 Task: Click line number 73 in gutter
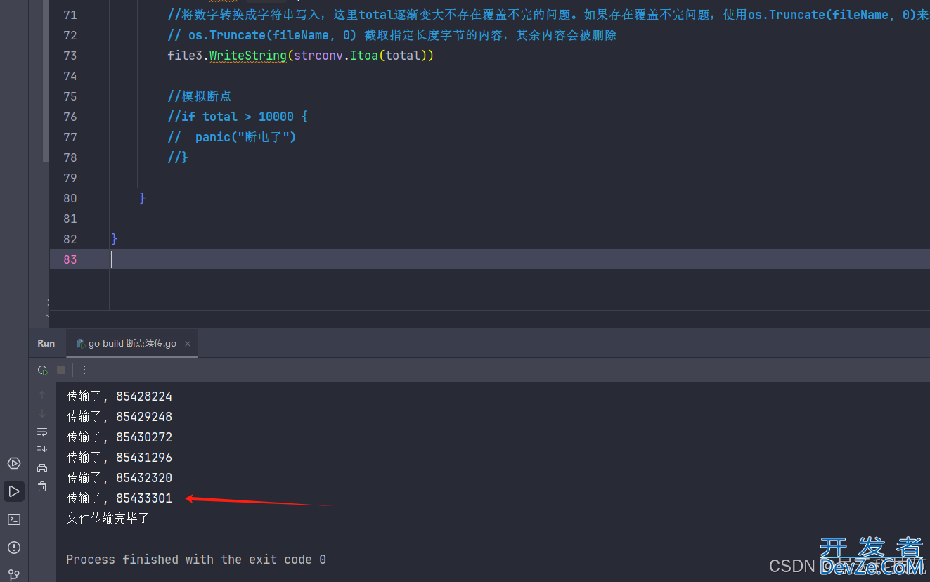70,56
